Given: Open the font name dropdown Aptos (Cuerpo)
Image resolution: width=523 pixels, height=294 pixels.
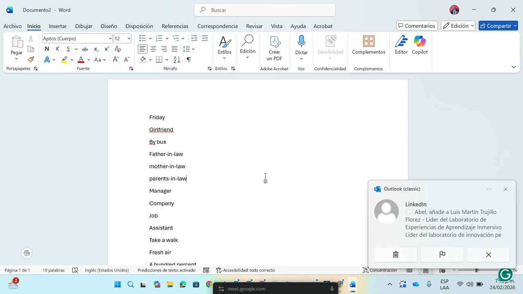Looking at the screenshot, I should (110, 38).
